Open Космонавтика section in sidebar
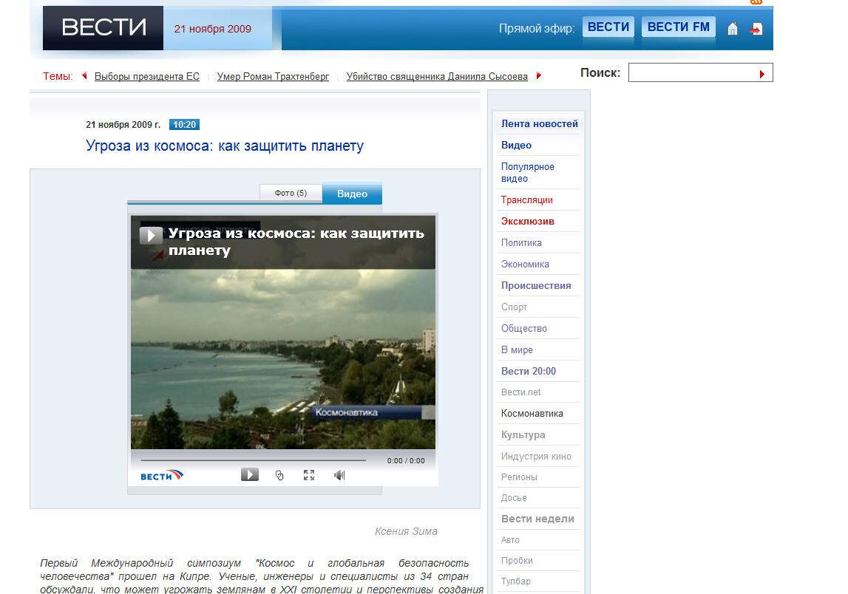 click(532, 414)
